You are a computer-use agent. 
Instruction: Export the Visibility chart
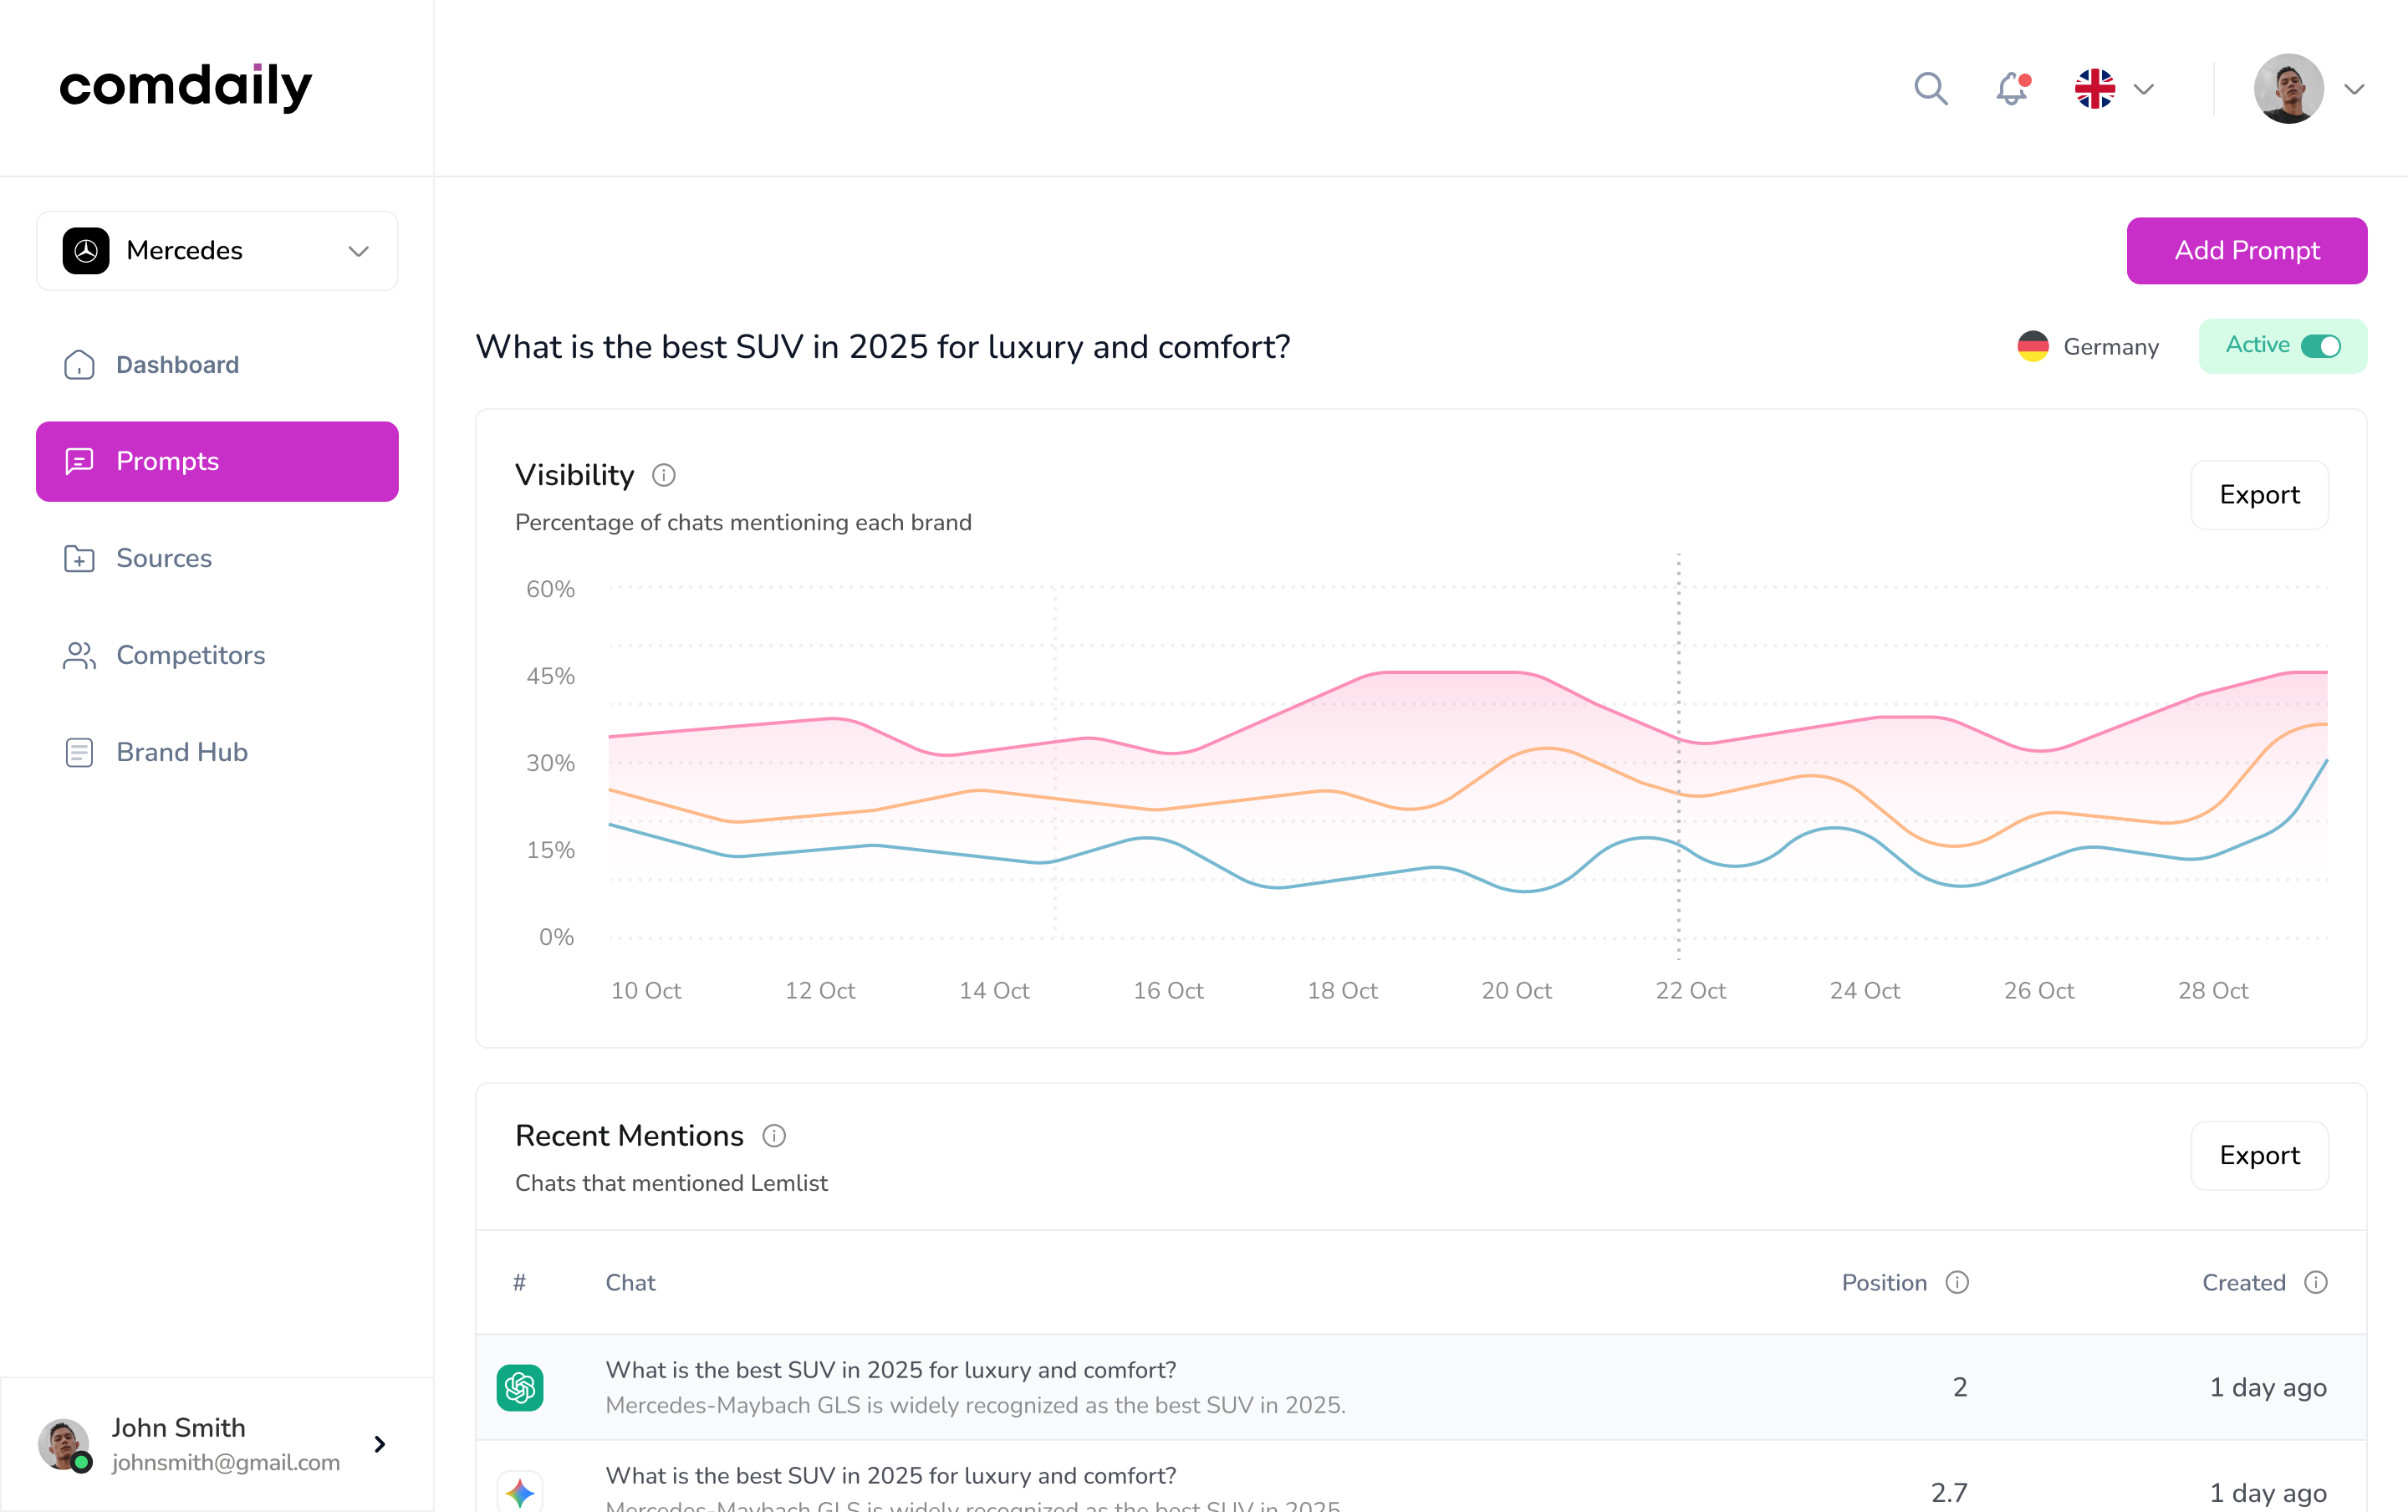click(x=2258, y=495)
